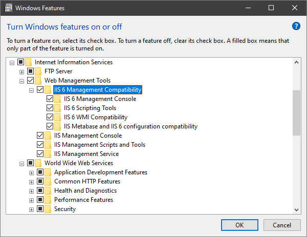Toggle the World Wide Web Services checkbox

pos(30,163)
